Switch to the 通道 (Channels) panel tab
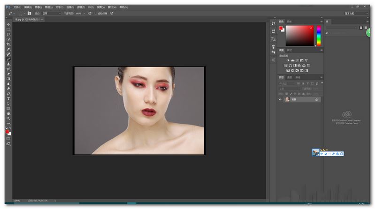Image resolution: width=375 pixels, height=209 pixels. point(290,77)
